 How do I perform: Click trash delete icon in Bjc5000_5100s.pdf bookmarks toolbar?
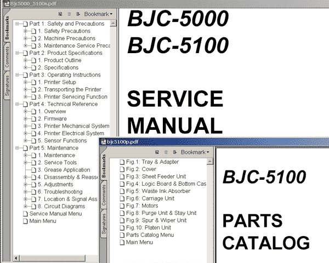coord(69,14)
